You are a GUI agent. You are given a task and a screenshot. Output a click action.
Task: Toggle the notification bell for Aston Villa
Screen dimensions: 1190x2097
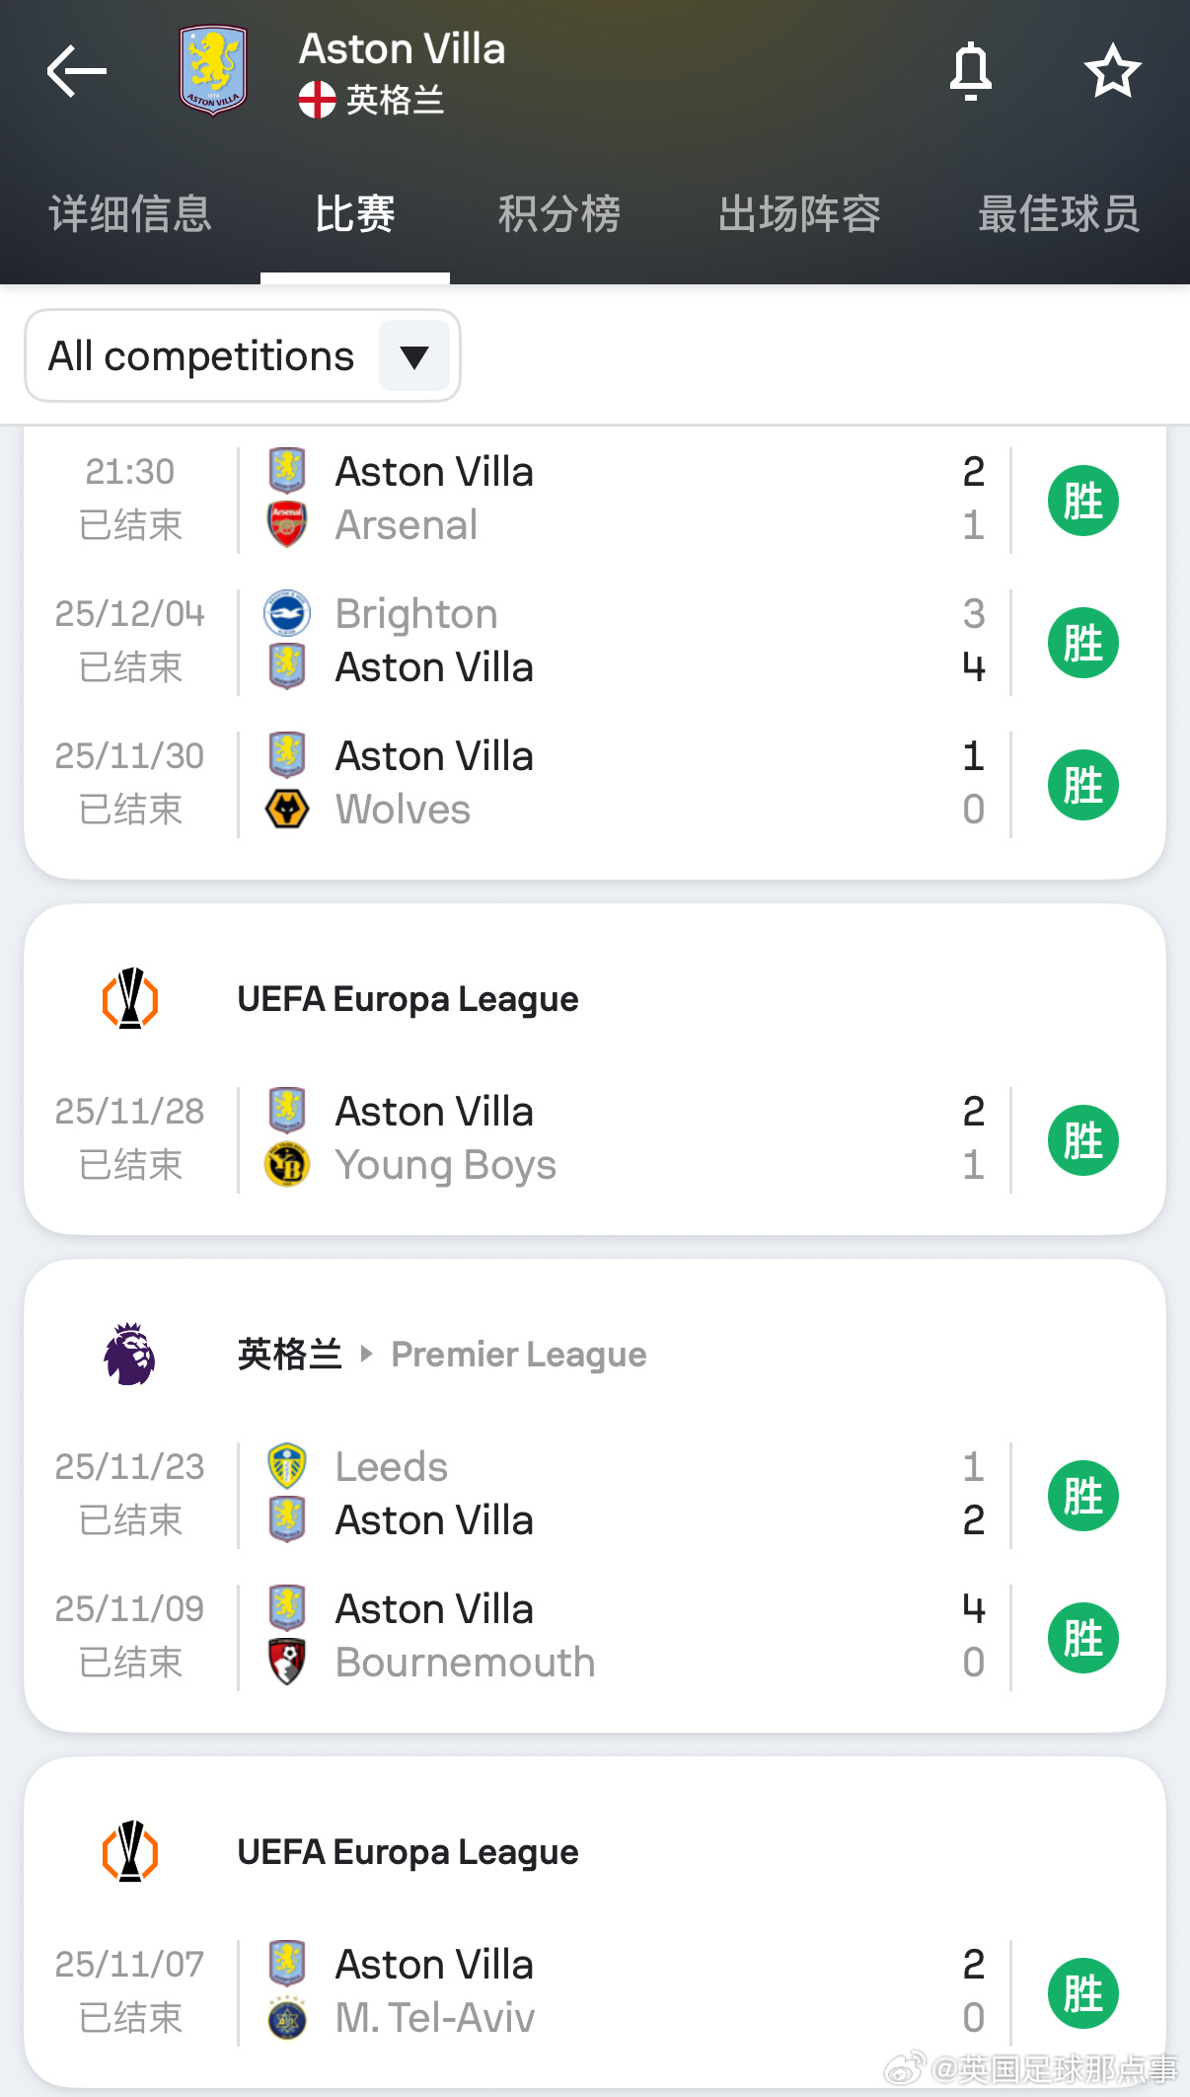tap(970, 71)
